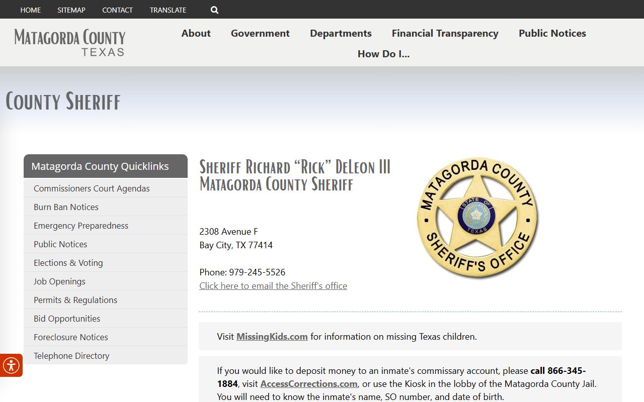Click the Bay City, TX 77414 text

click(236, 245)
